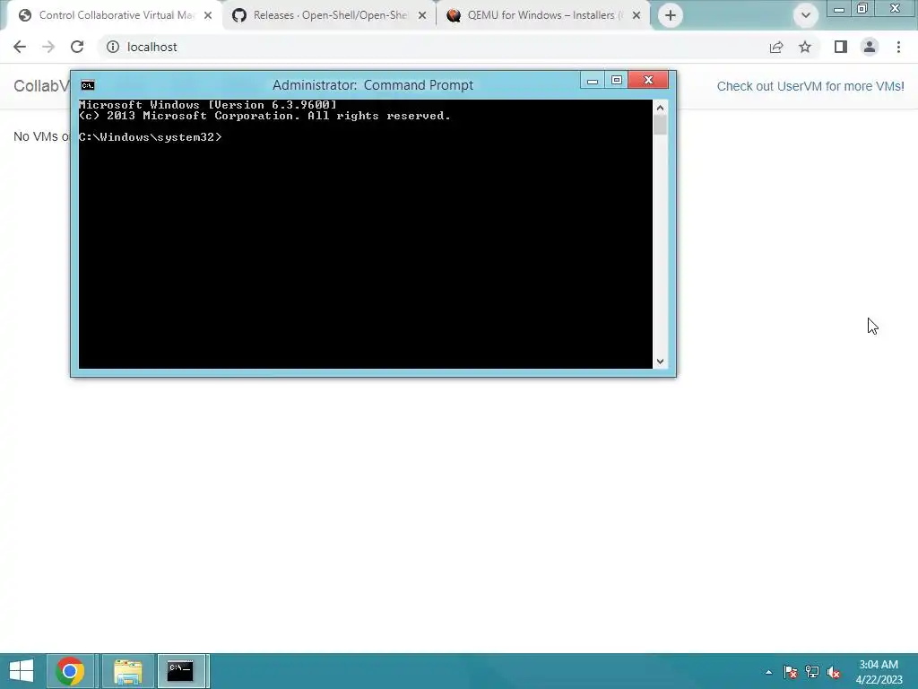Open the taskbar clock showing 3:04 AM
This screenshot has width=918, height=689.
[879, 672]
